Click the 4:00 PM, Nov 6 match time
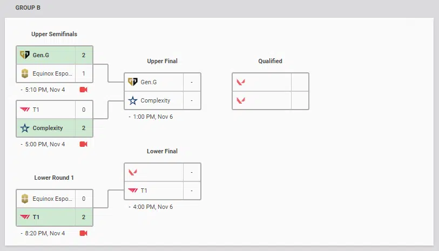 click(x=153, y=207)
